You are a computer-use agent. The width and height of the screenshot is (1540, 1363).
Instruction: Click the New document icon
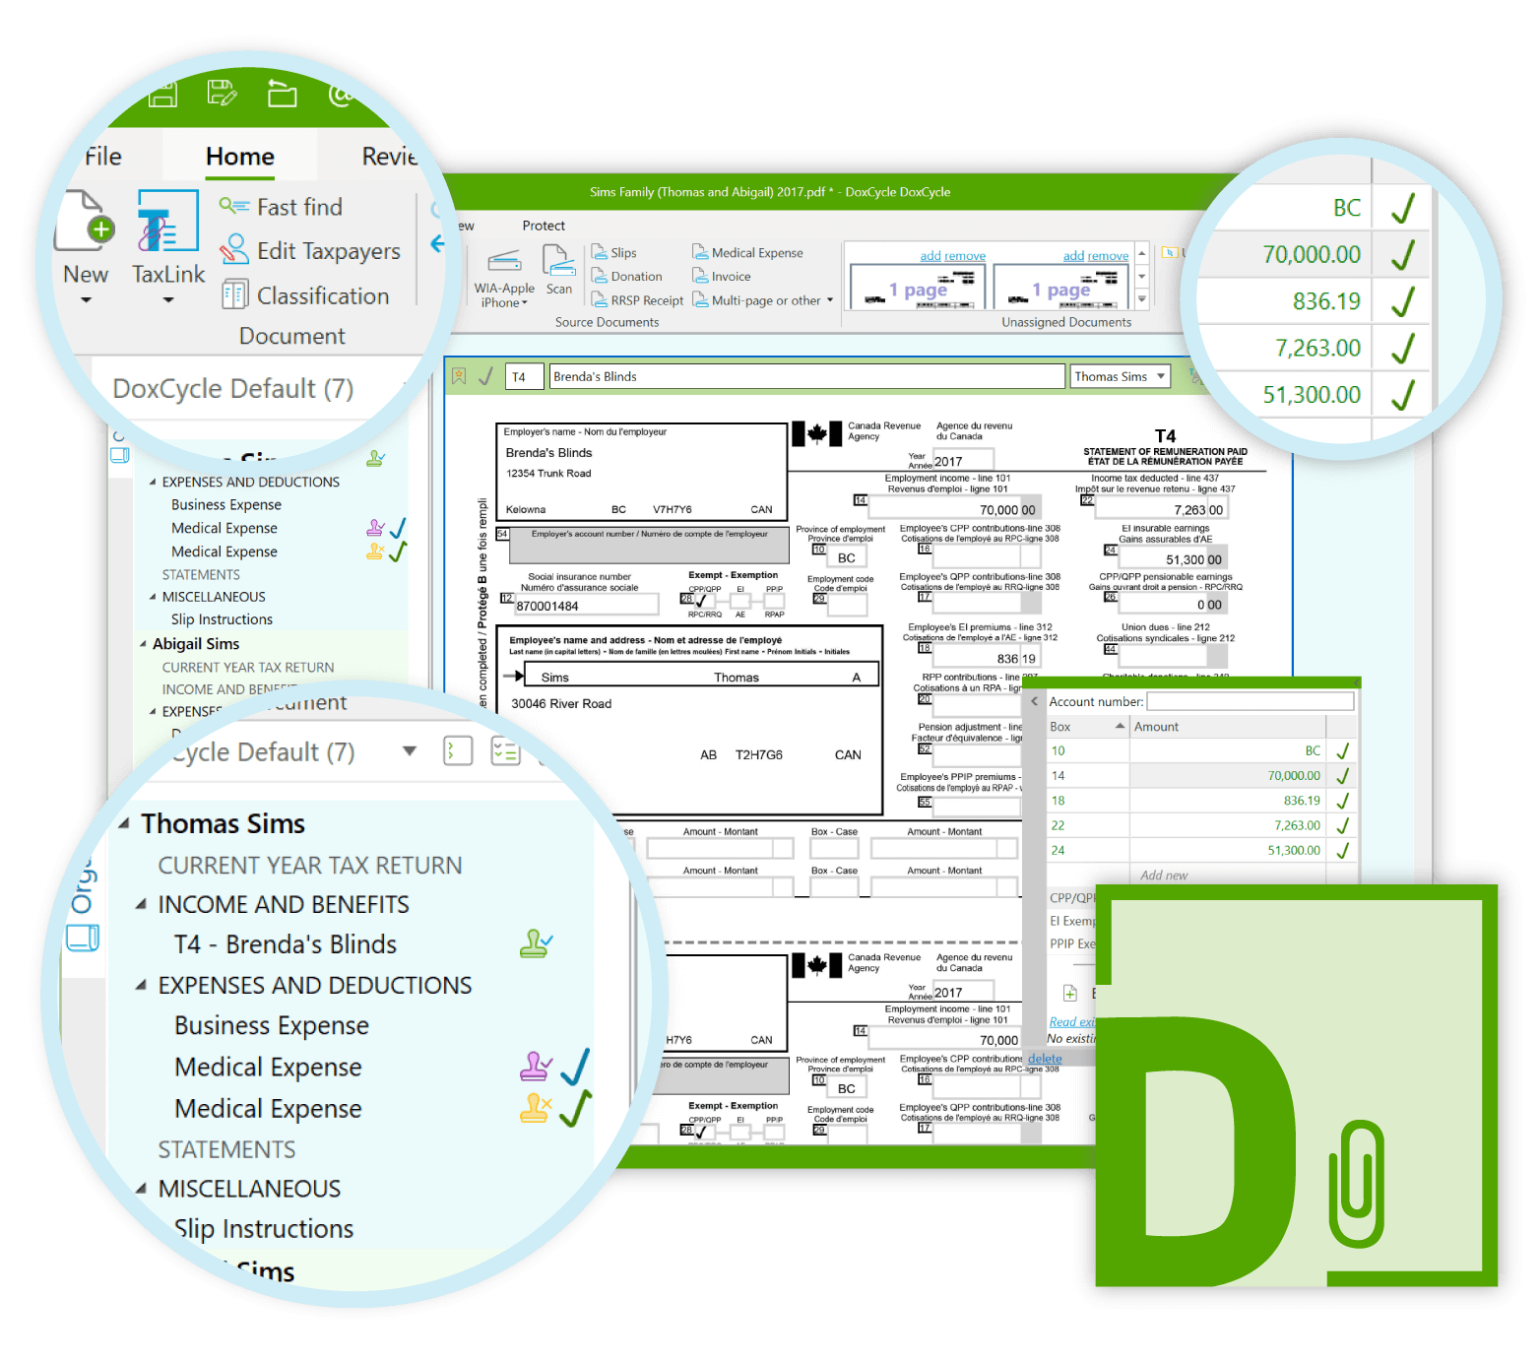(x=85, y=221)
